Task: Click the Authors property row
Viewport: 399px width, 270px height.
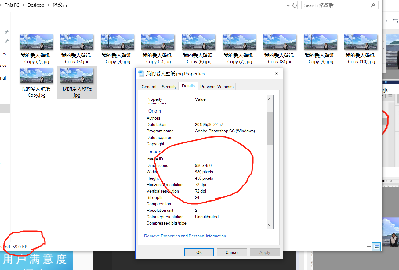Action: tap(205, 118)
